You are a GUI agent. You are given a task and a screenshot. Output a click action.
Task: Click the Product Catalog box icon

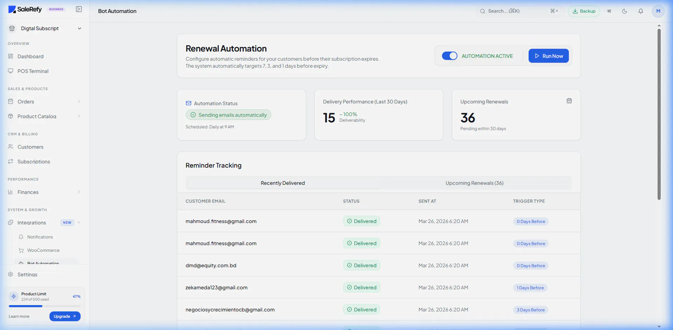click(11, 116)
